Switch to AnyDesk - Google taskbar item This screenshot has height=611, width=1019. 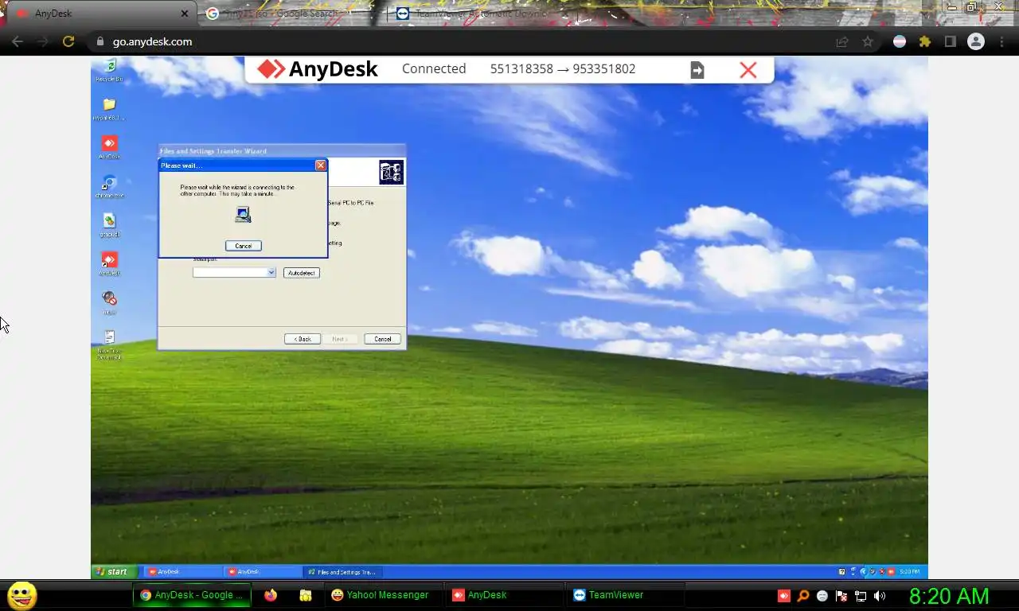[192, 595]
